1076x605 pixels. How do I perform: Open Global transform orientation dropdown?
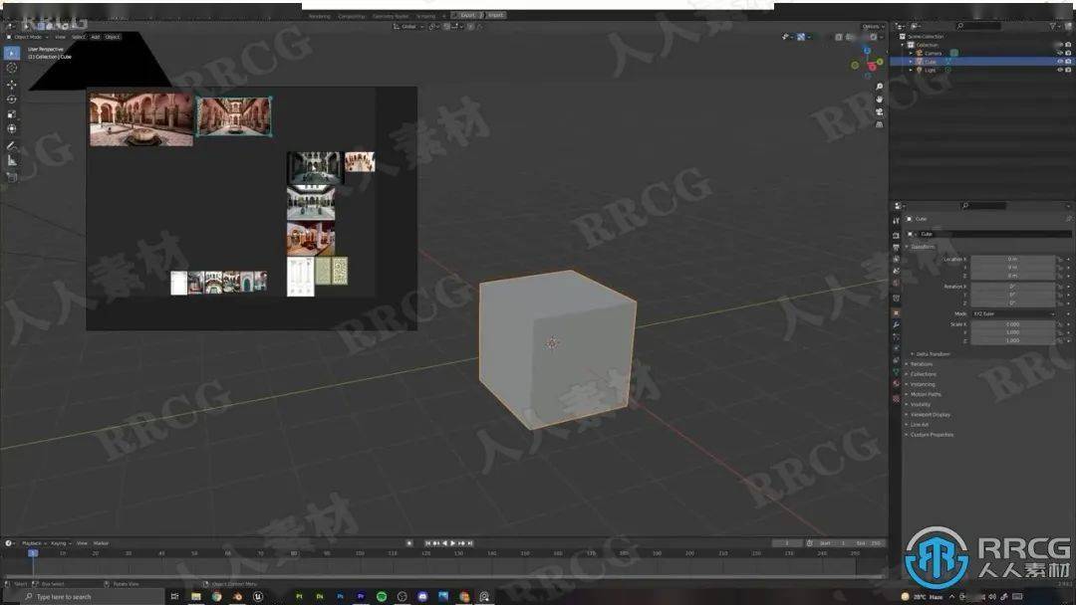point(409,26)
